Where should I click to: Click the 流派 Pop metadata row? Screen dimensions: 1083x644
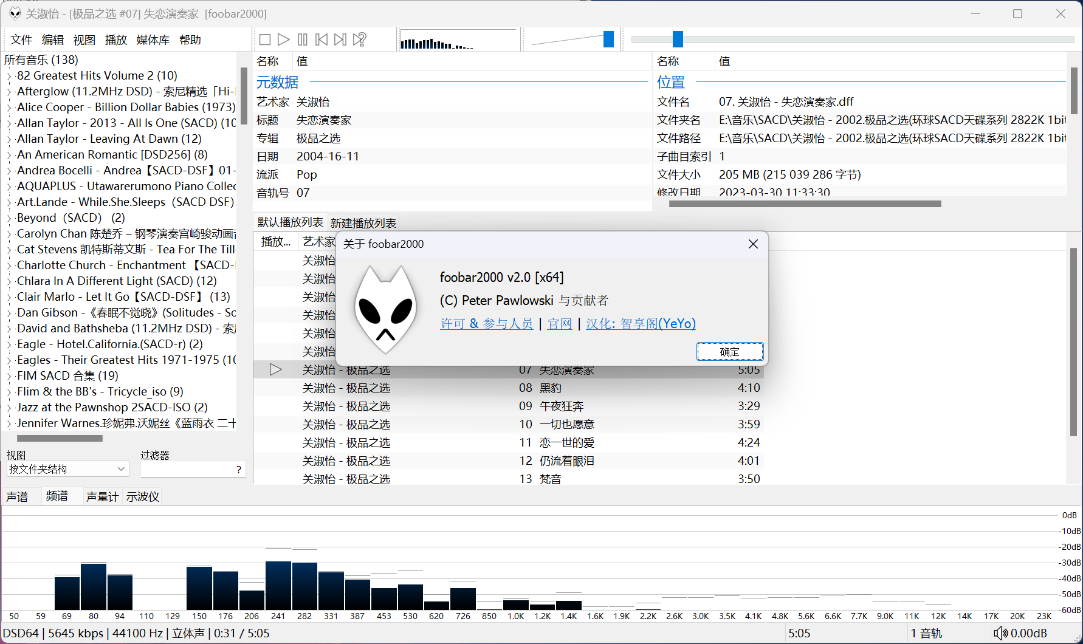coord(452,174)
